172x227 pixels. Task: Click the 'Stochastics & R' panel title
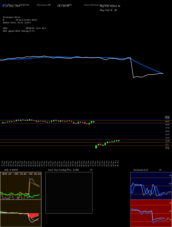point(140,170)
